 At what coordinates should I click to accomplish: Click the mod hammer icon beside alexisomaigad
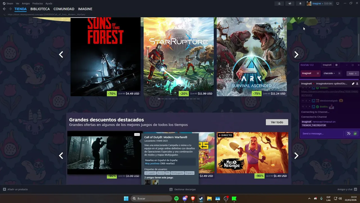click(x=313, y=101)
